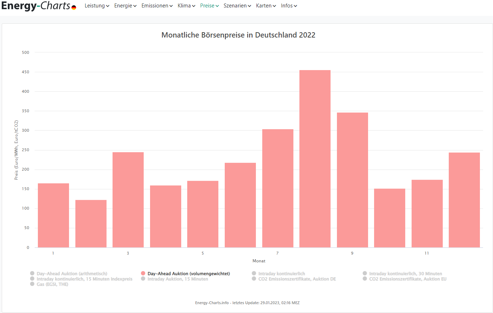493x313 pixels.
Task: Show CO2 Emissionszertifikate, Auktion DE
Action: (x=297, y=279)
